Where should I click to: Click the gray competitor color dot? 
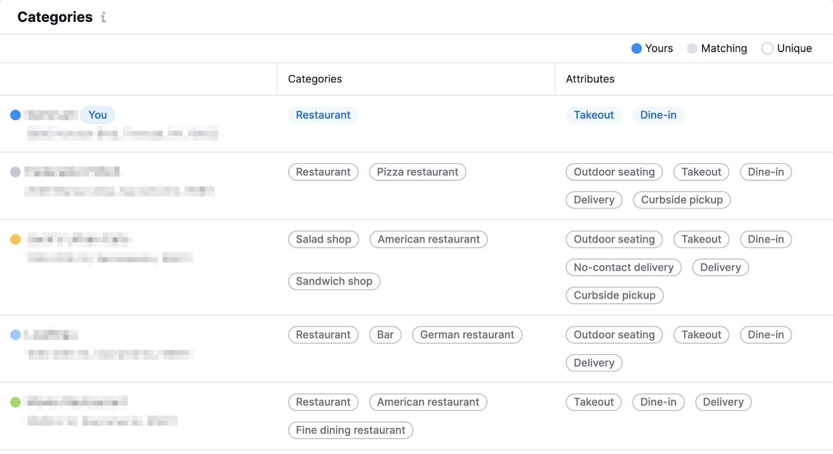click(x=16, y=172)
